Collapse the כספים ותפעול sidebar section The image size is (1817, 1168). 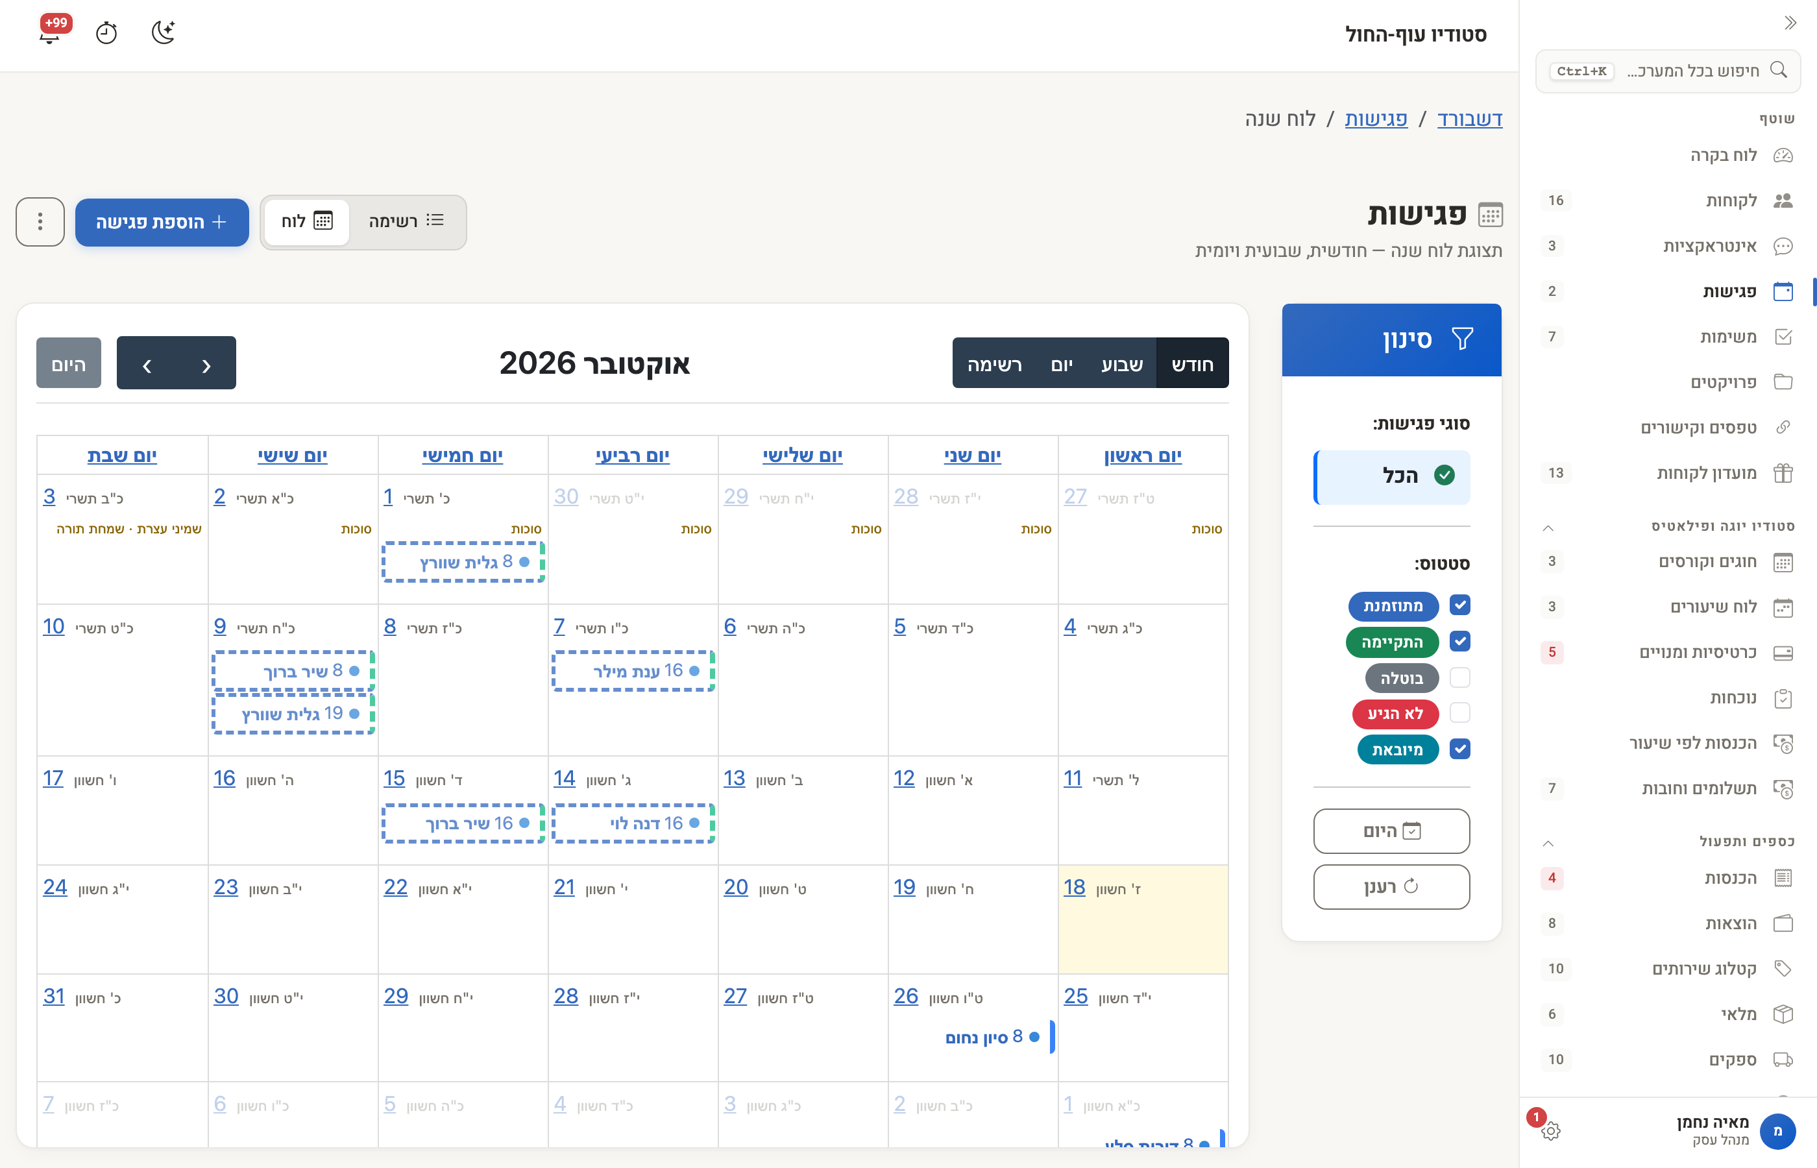tap(1548, 843)
